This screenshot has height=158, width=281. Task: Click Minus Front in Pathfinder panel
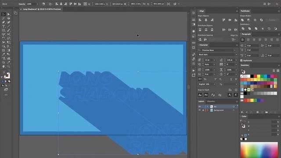click(249, 20)
